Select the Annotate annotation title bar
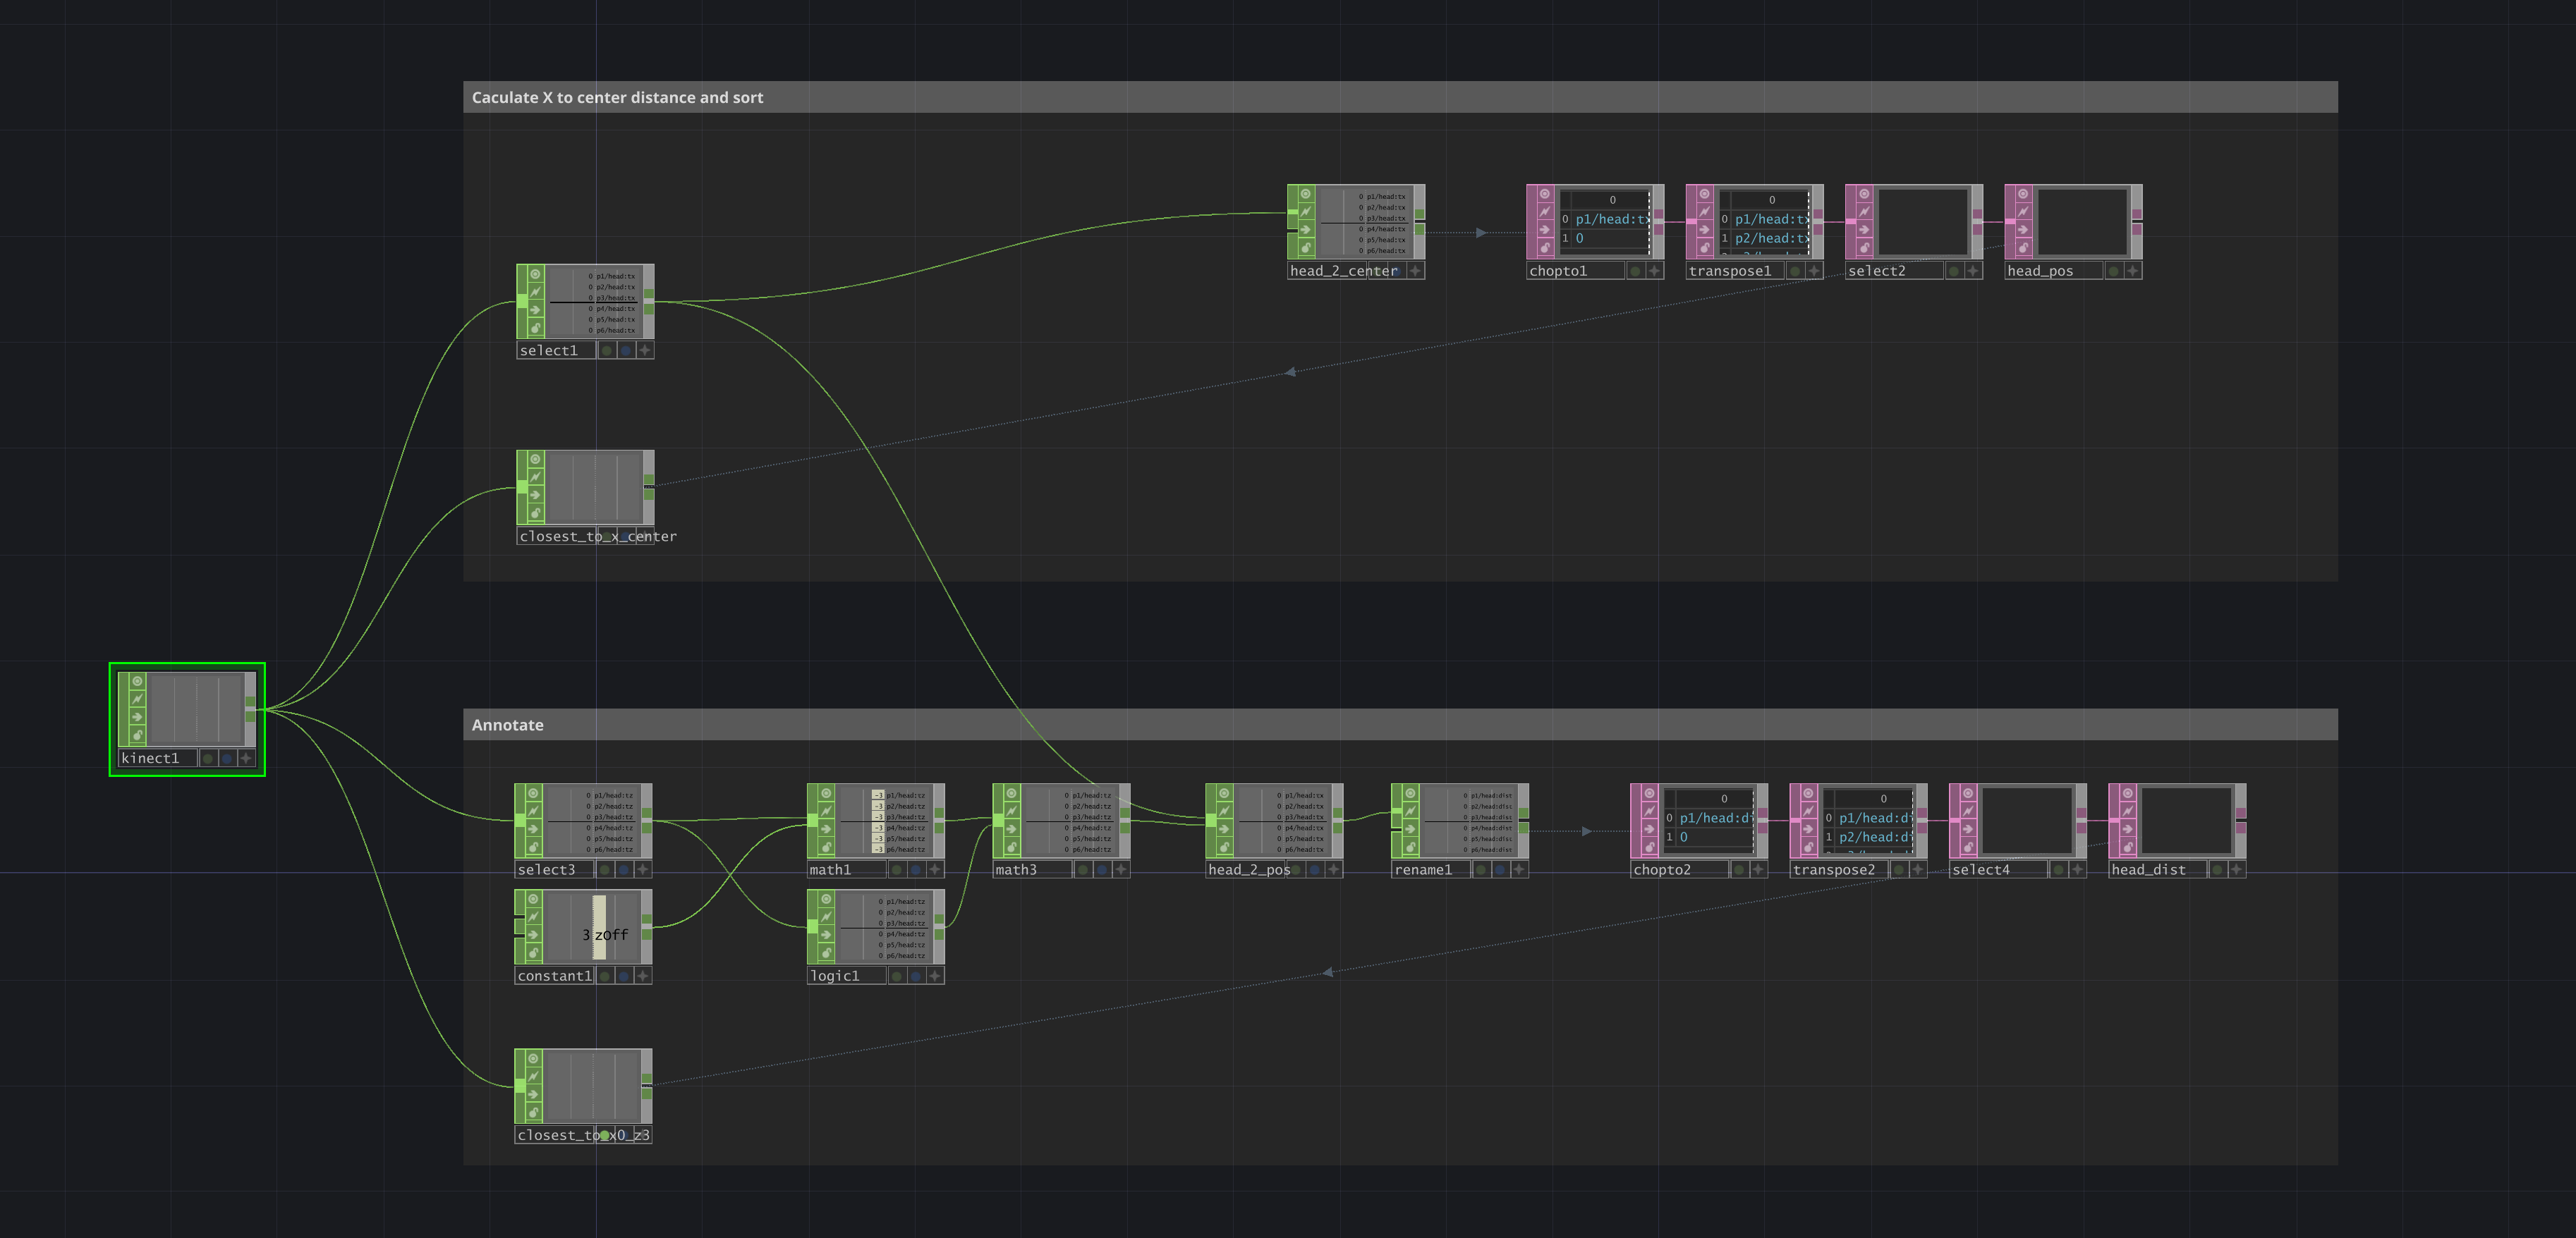Image resolution: width=2576 pixels, height=1238 pixels. [x=1400, y=725]
